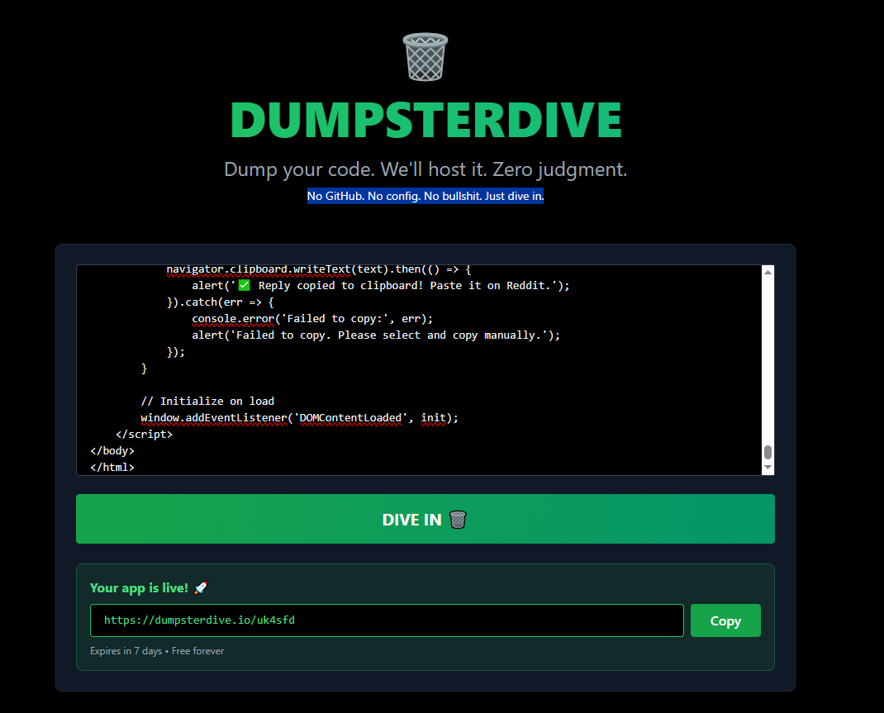
Task: Click the scrollbar thumb on the code panel
Action: coord(768,450)
